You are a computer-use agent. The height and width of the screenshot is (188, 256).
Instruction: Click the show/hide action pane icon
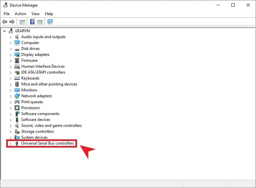(40, 22)
